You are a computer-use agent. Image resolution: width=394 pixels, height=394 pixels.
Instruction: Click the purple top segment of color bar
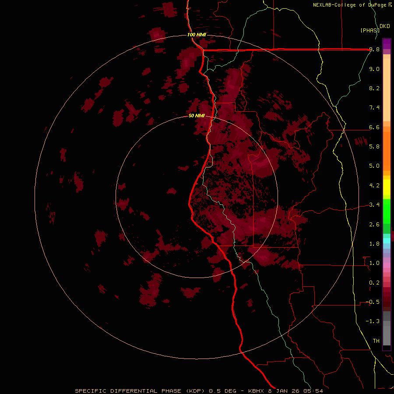pos(387,44)
